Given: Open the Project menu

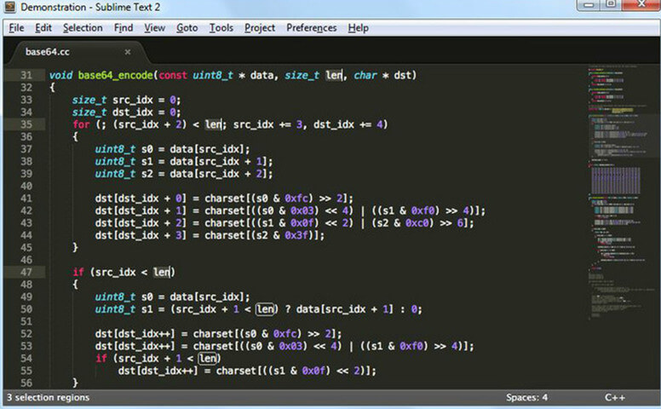Looking at the screenshot, I should [x=260, y=28].
